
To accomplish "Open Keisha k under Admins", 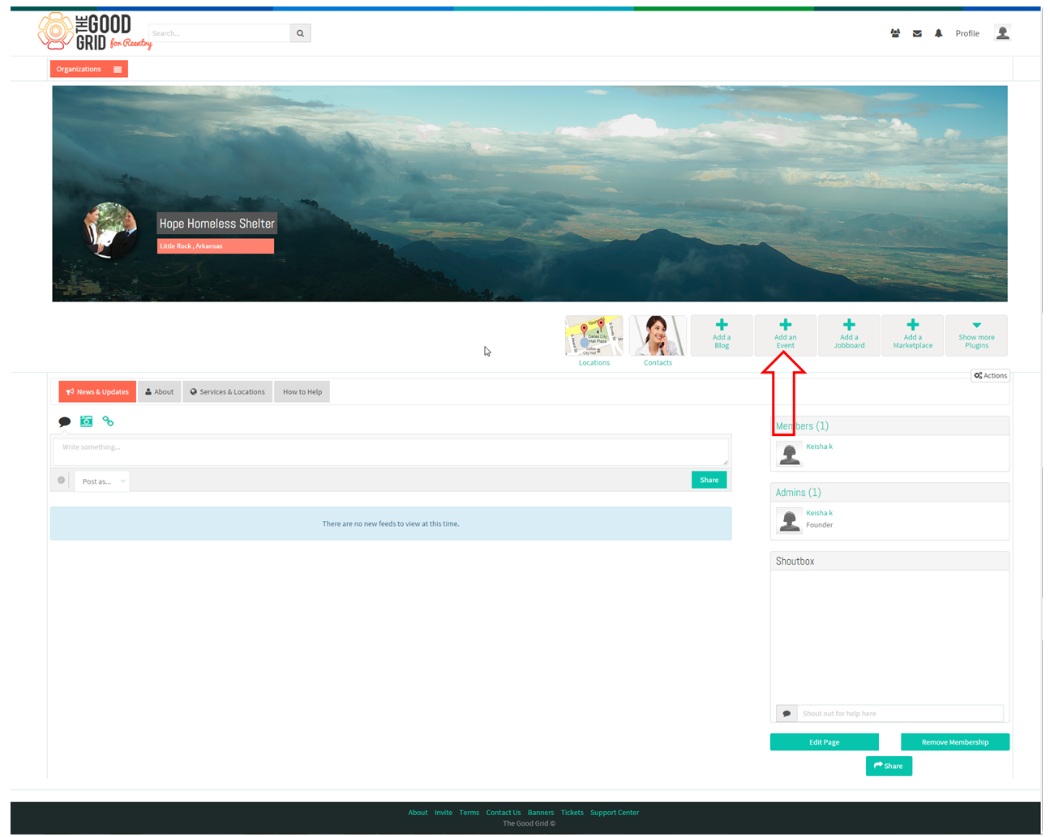I will [819, 513].
